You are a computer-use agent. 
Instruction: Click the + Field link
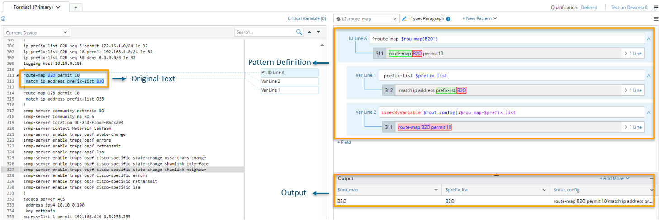[x=344, y=143]
